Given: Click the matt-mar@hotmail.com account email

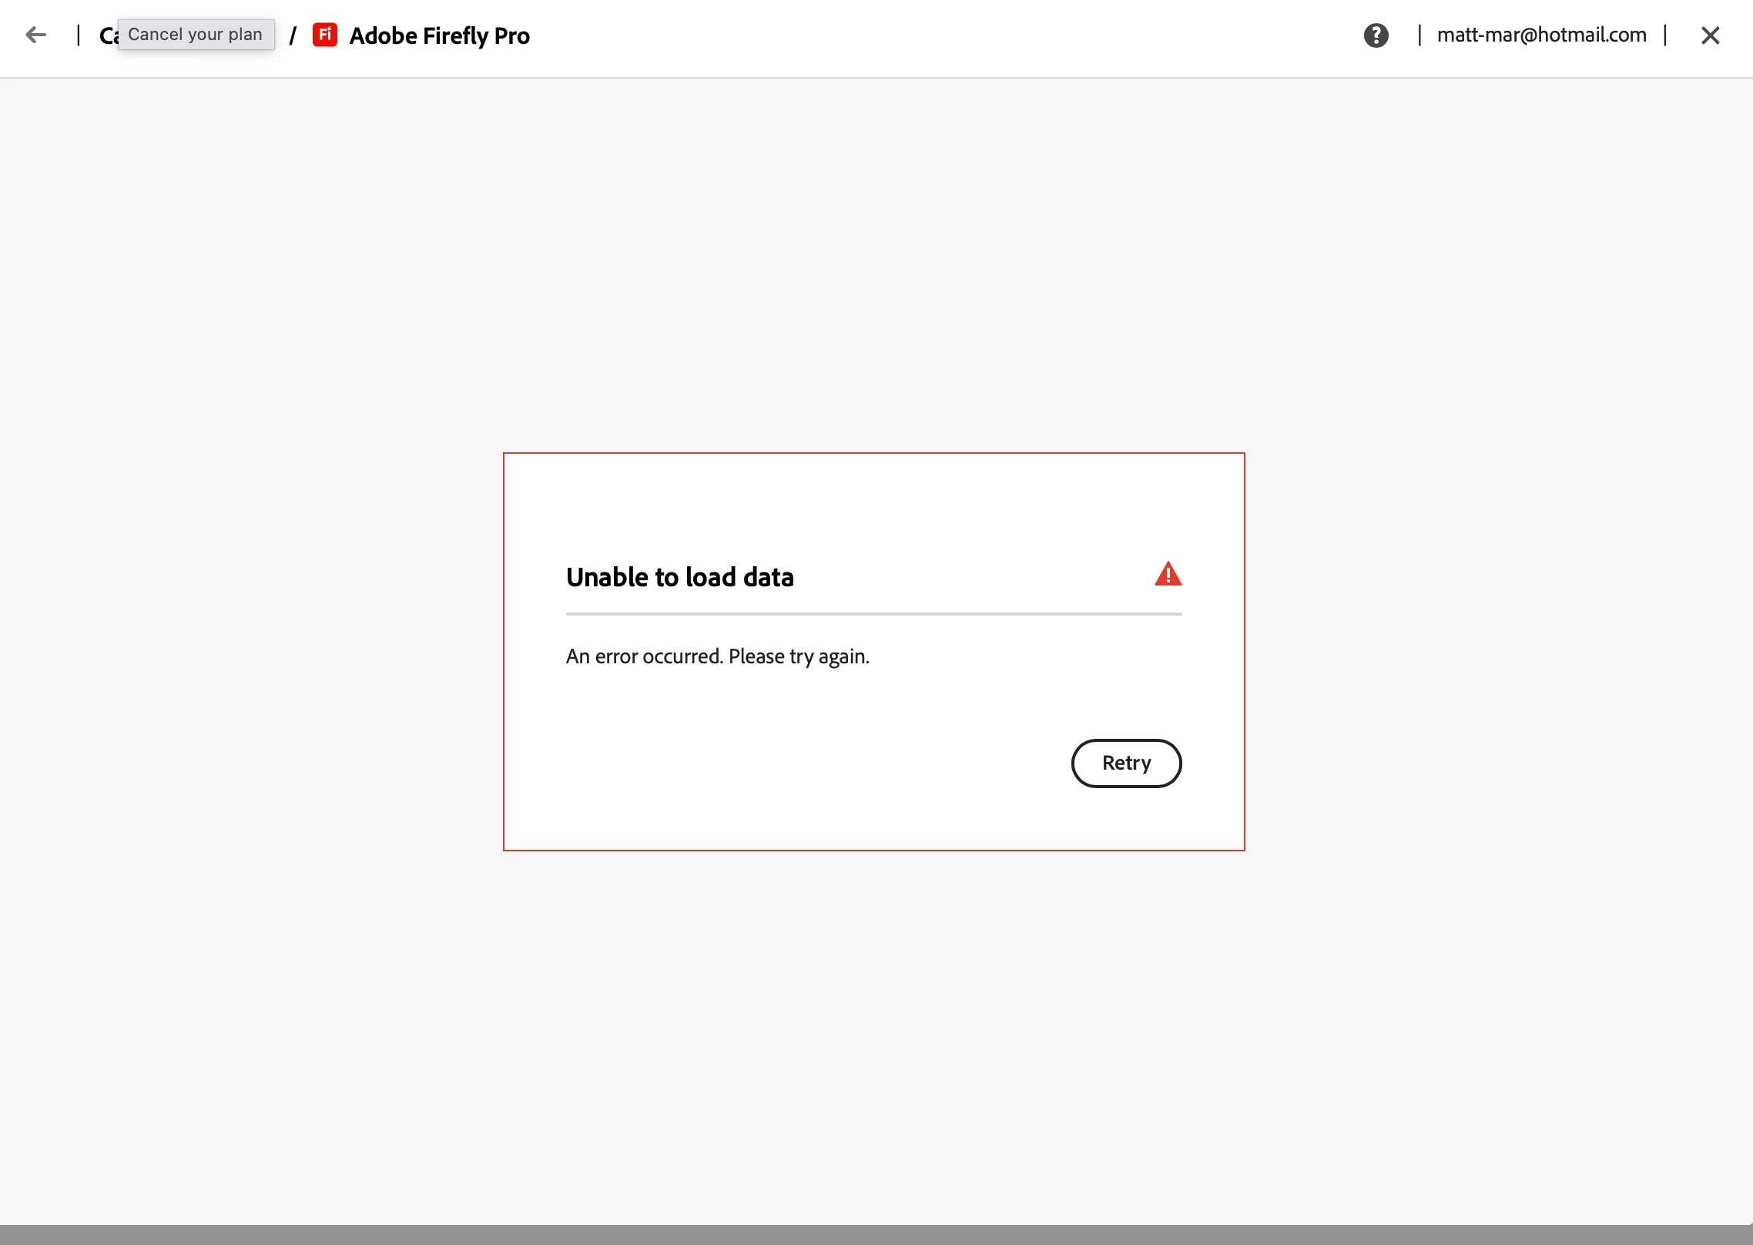Looking at the screenshot, I should pyautogui.click(x=1541, y=35).
